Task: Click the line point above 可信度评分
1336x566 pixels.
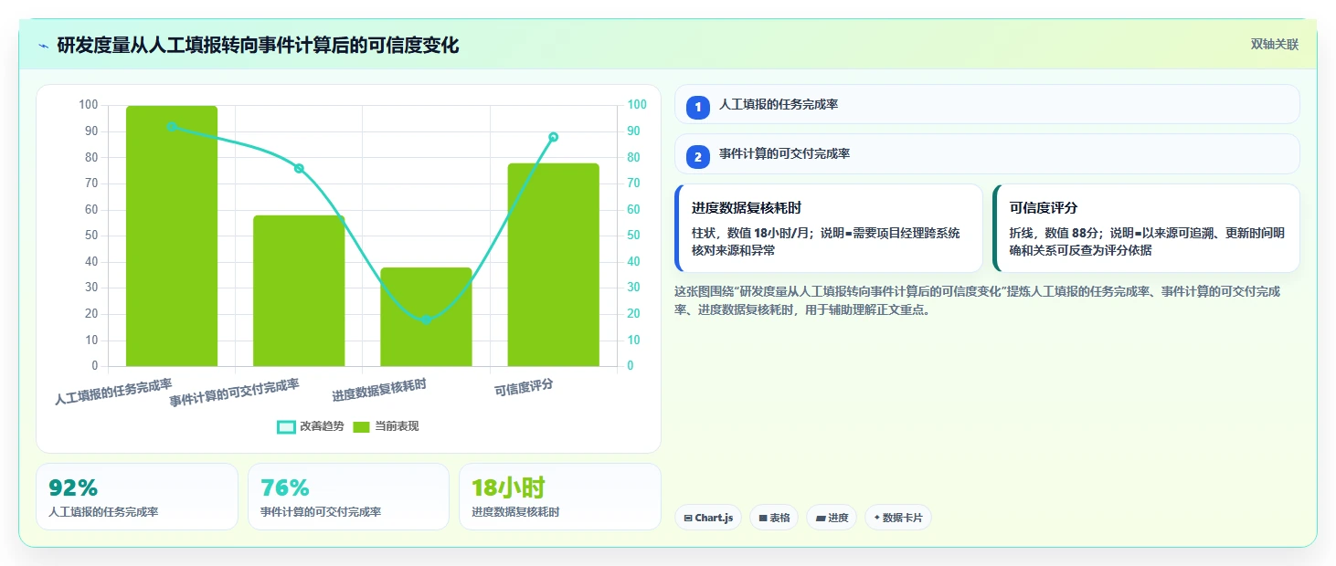Action: (x=553, y=137)
